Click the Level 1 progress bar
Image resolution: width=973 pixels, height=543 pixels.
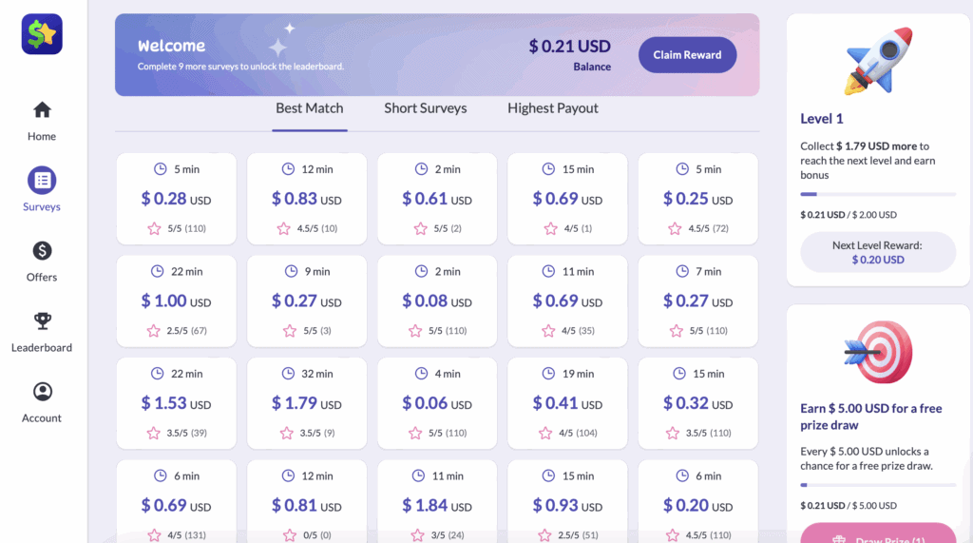click(878, 194)
